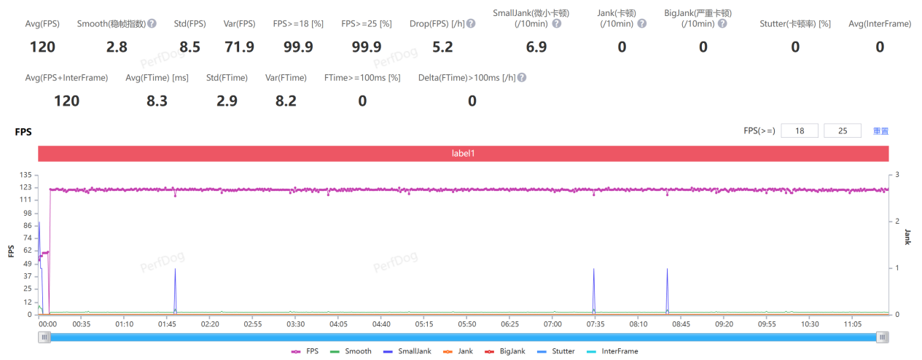This screenshot has height=360, width=922.
Task: Toggle InterFrame series in chart legend
Action: click(611, 351)
